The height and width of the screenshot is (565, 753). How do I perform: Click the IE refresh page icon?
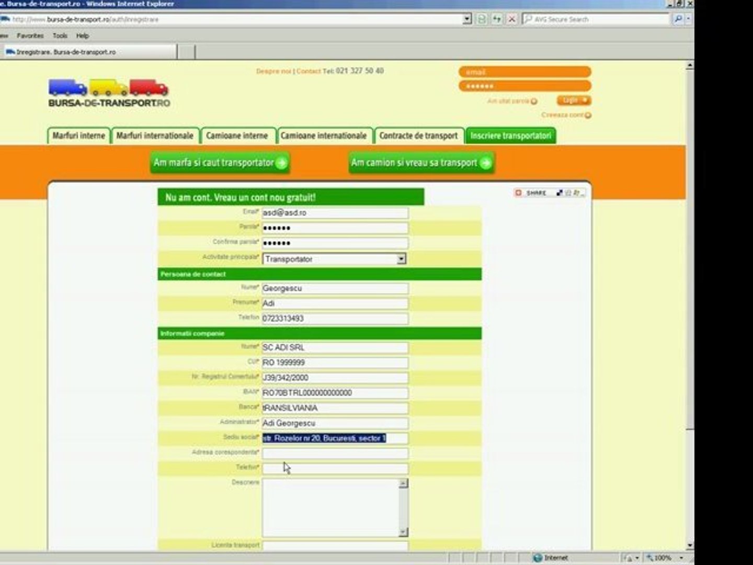[497, 19]
